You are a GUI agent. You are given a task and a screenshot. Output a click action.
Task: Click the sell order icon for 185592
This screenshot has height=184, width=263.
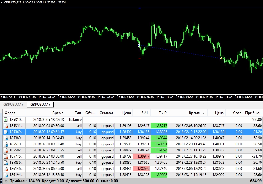(x=6, y=150)
